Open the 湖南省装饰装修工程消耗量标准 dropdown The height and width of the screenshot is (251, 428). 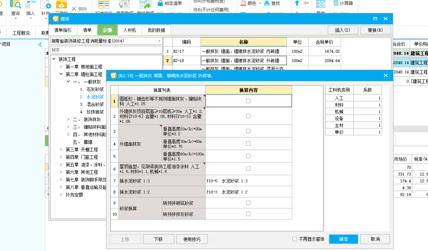coord(160,41)
